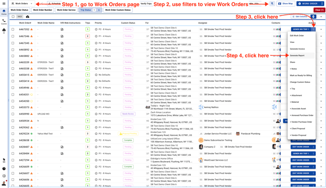Open IVR instructions icon for 6467352
The width and height of the screenshot is (326, 188).
click(x=62, y=30)
